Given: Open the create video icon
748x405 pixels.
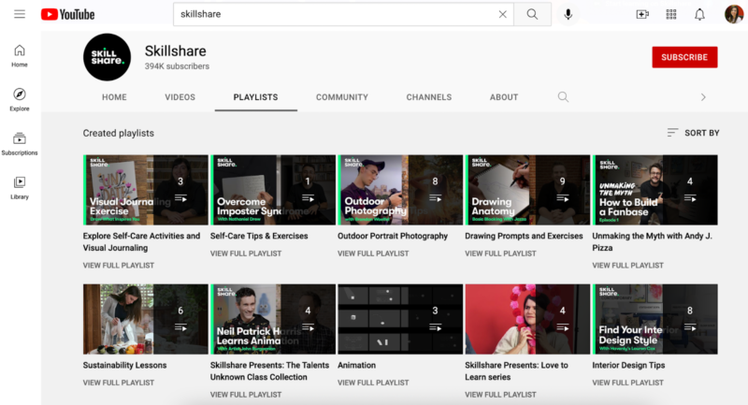Looking at the screenshot, I should point(642,14).
